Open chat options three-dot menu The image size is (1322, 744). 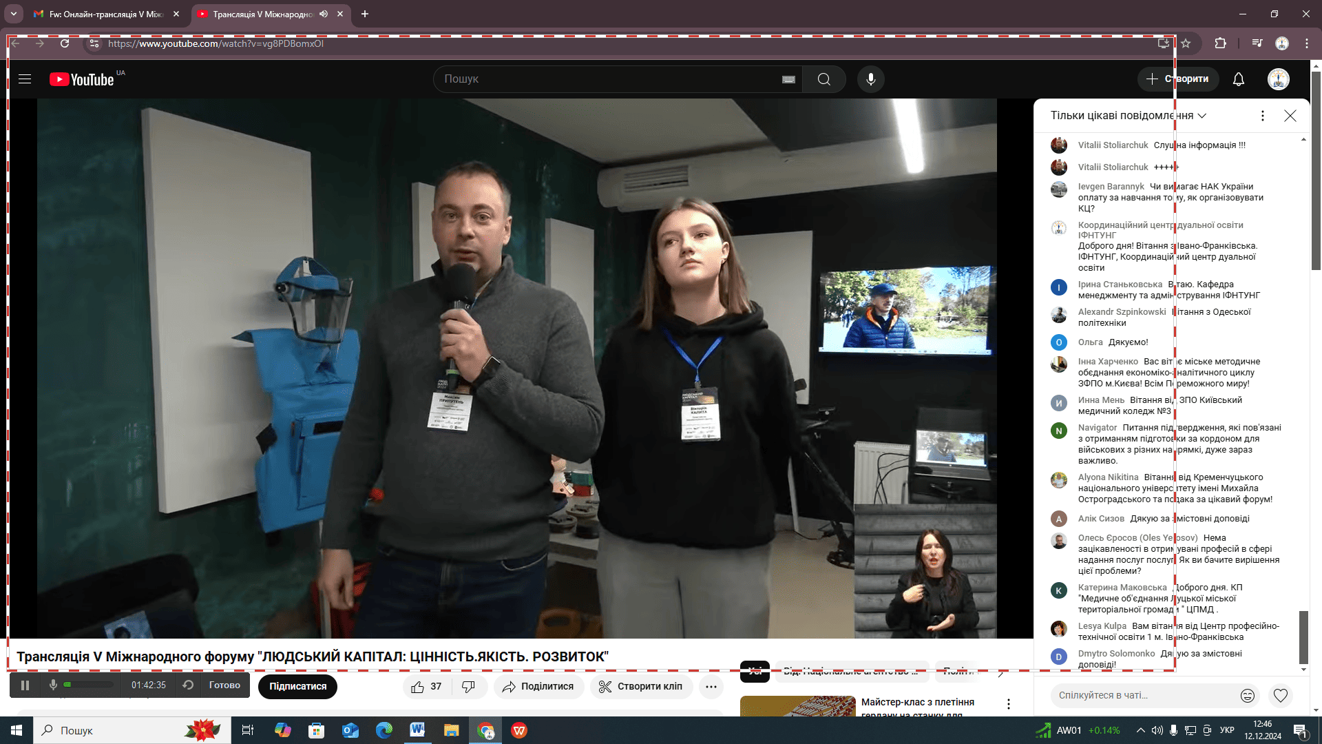tap(1263, 116)
